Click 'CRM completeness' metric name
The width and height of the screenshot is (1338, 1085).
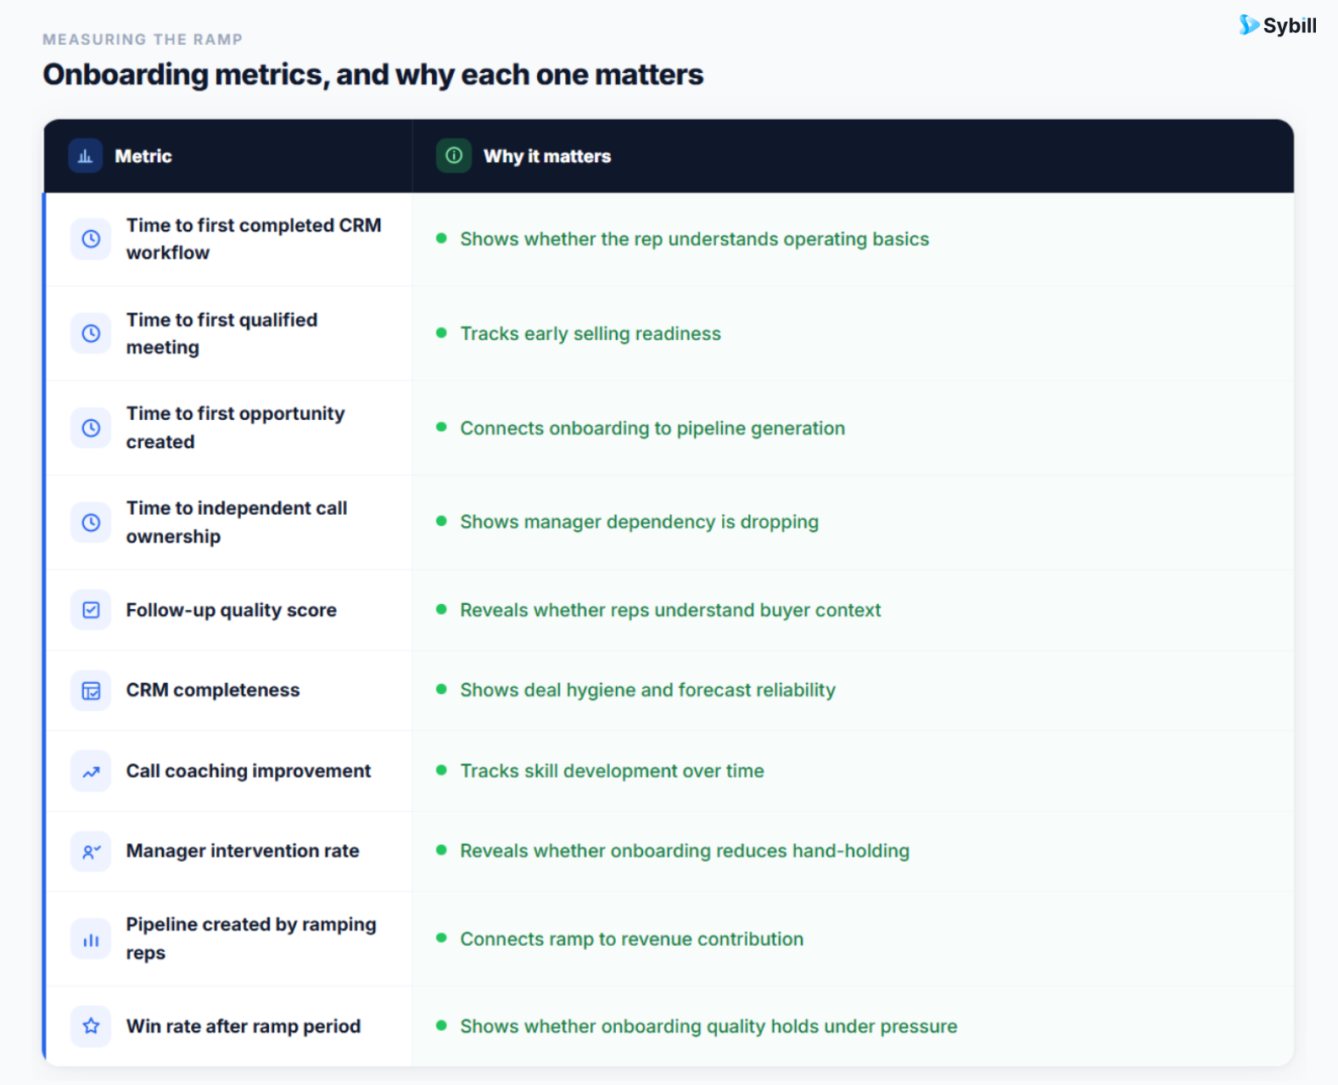213,691
